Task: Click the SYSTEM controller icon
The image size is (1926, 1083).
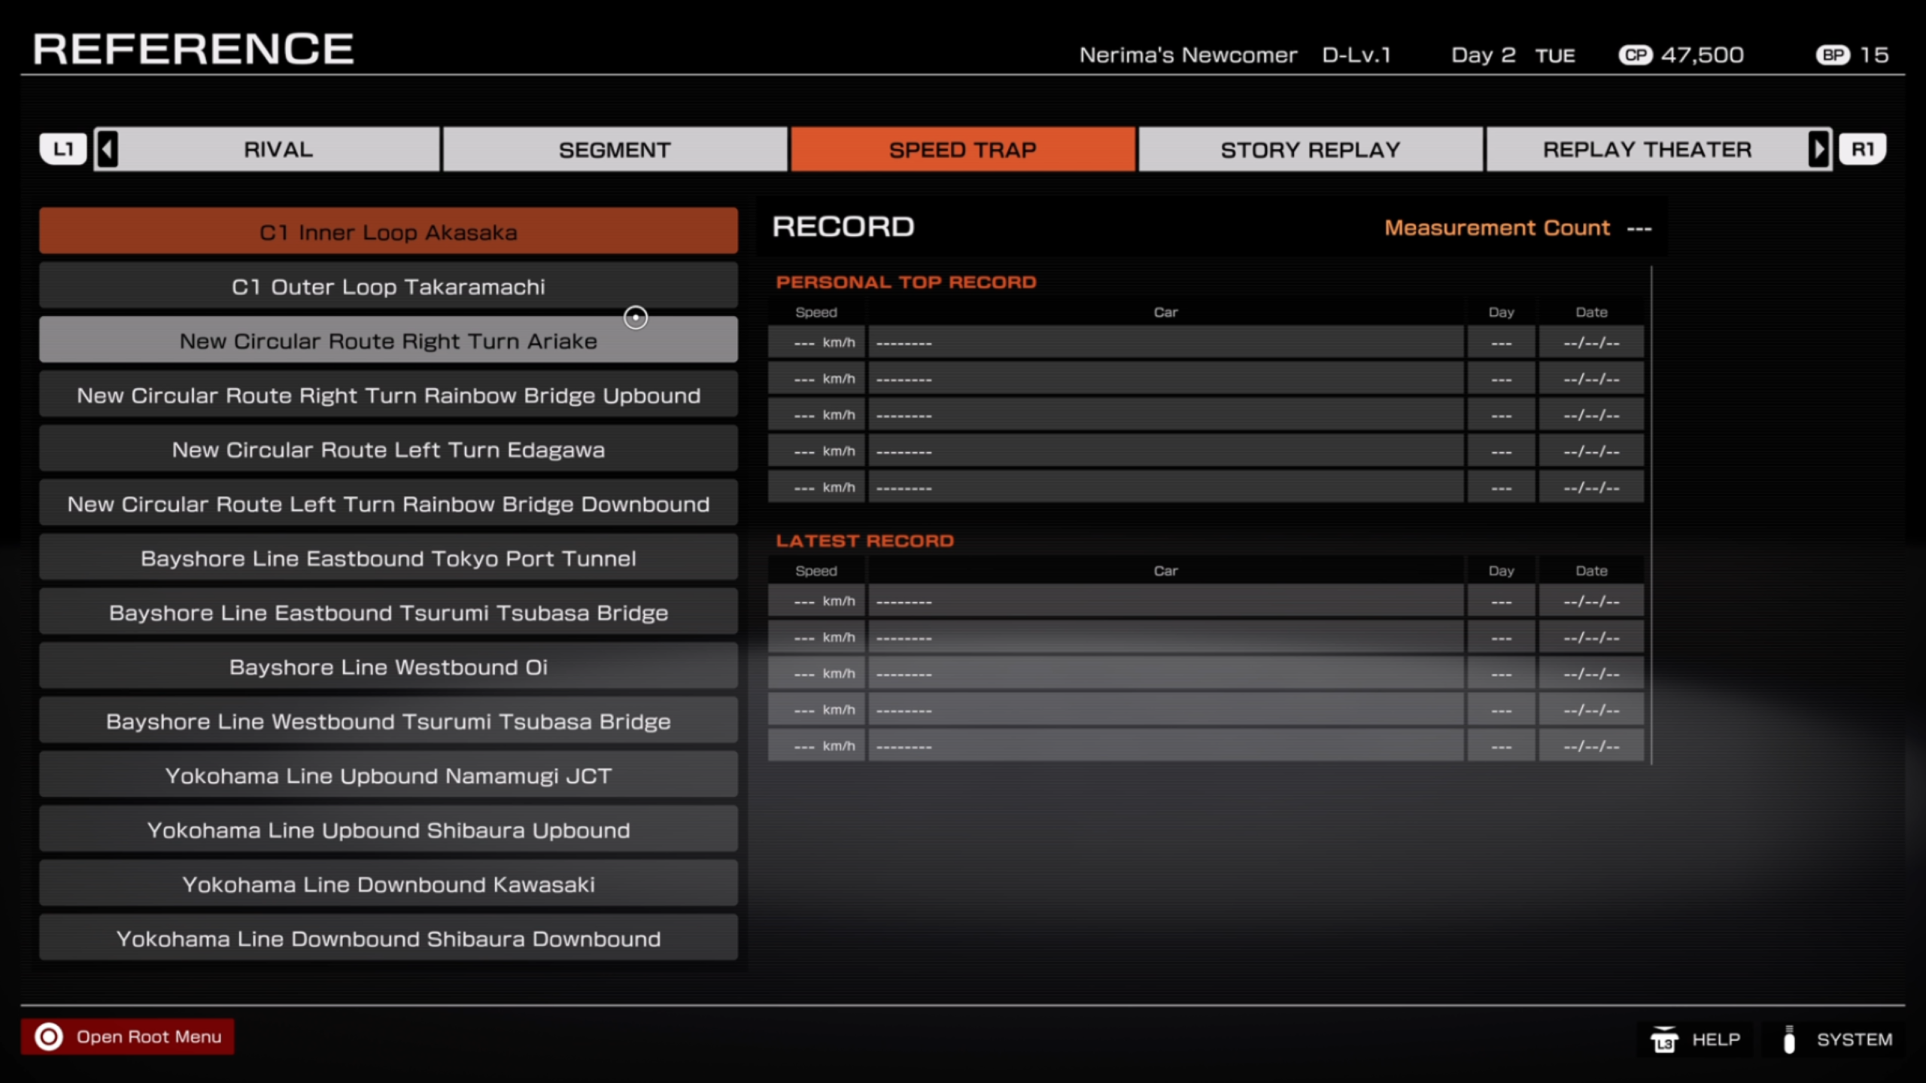Action: pyautogui.click(x=1789, y=1040)
